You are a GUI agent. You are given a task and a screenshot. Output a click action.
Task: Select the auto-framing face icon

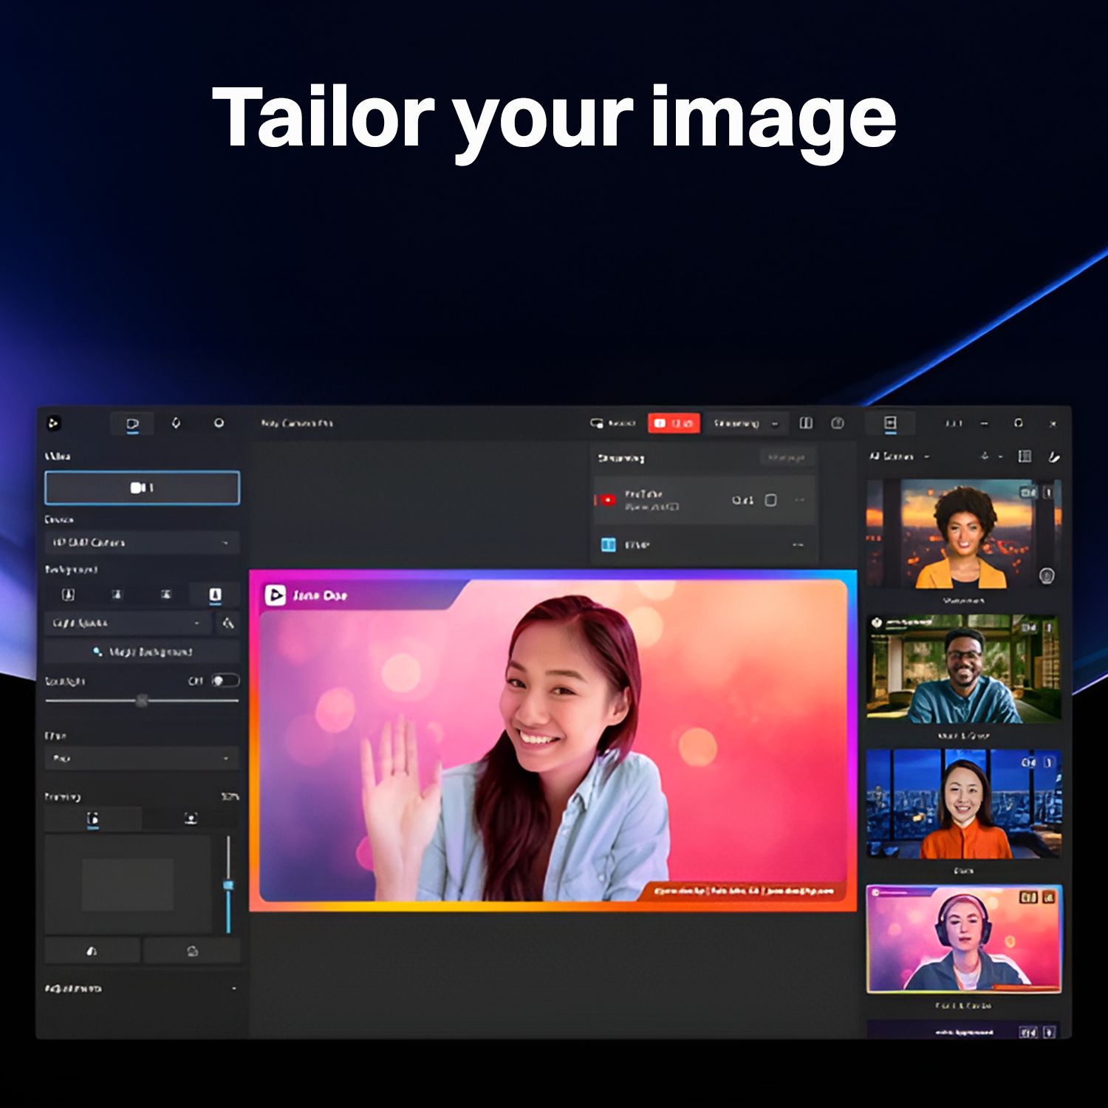pos(191,818)
